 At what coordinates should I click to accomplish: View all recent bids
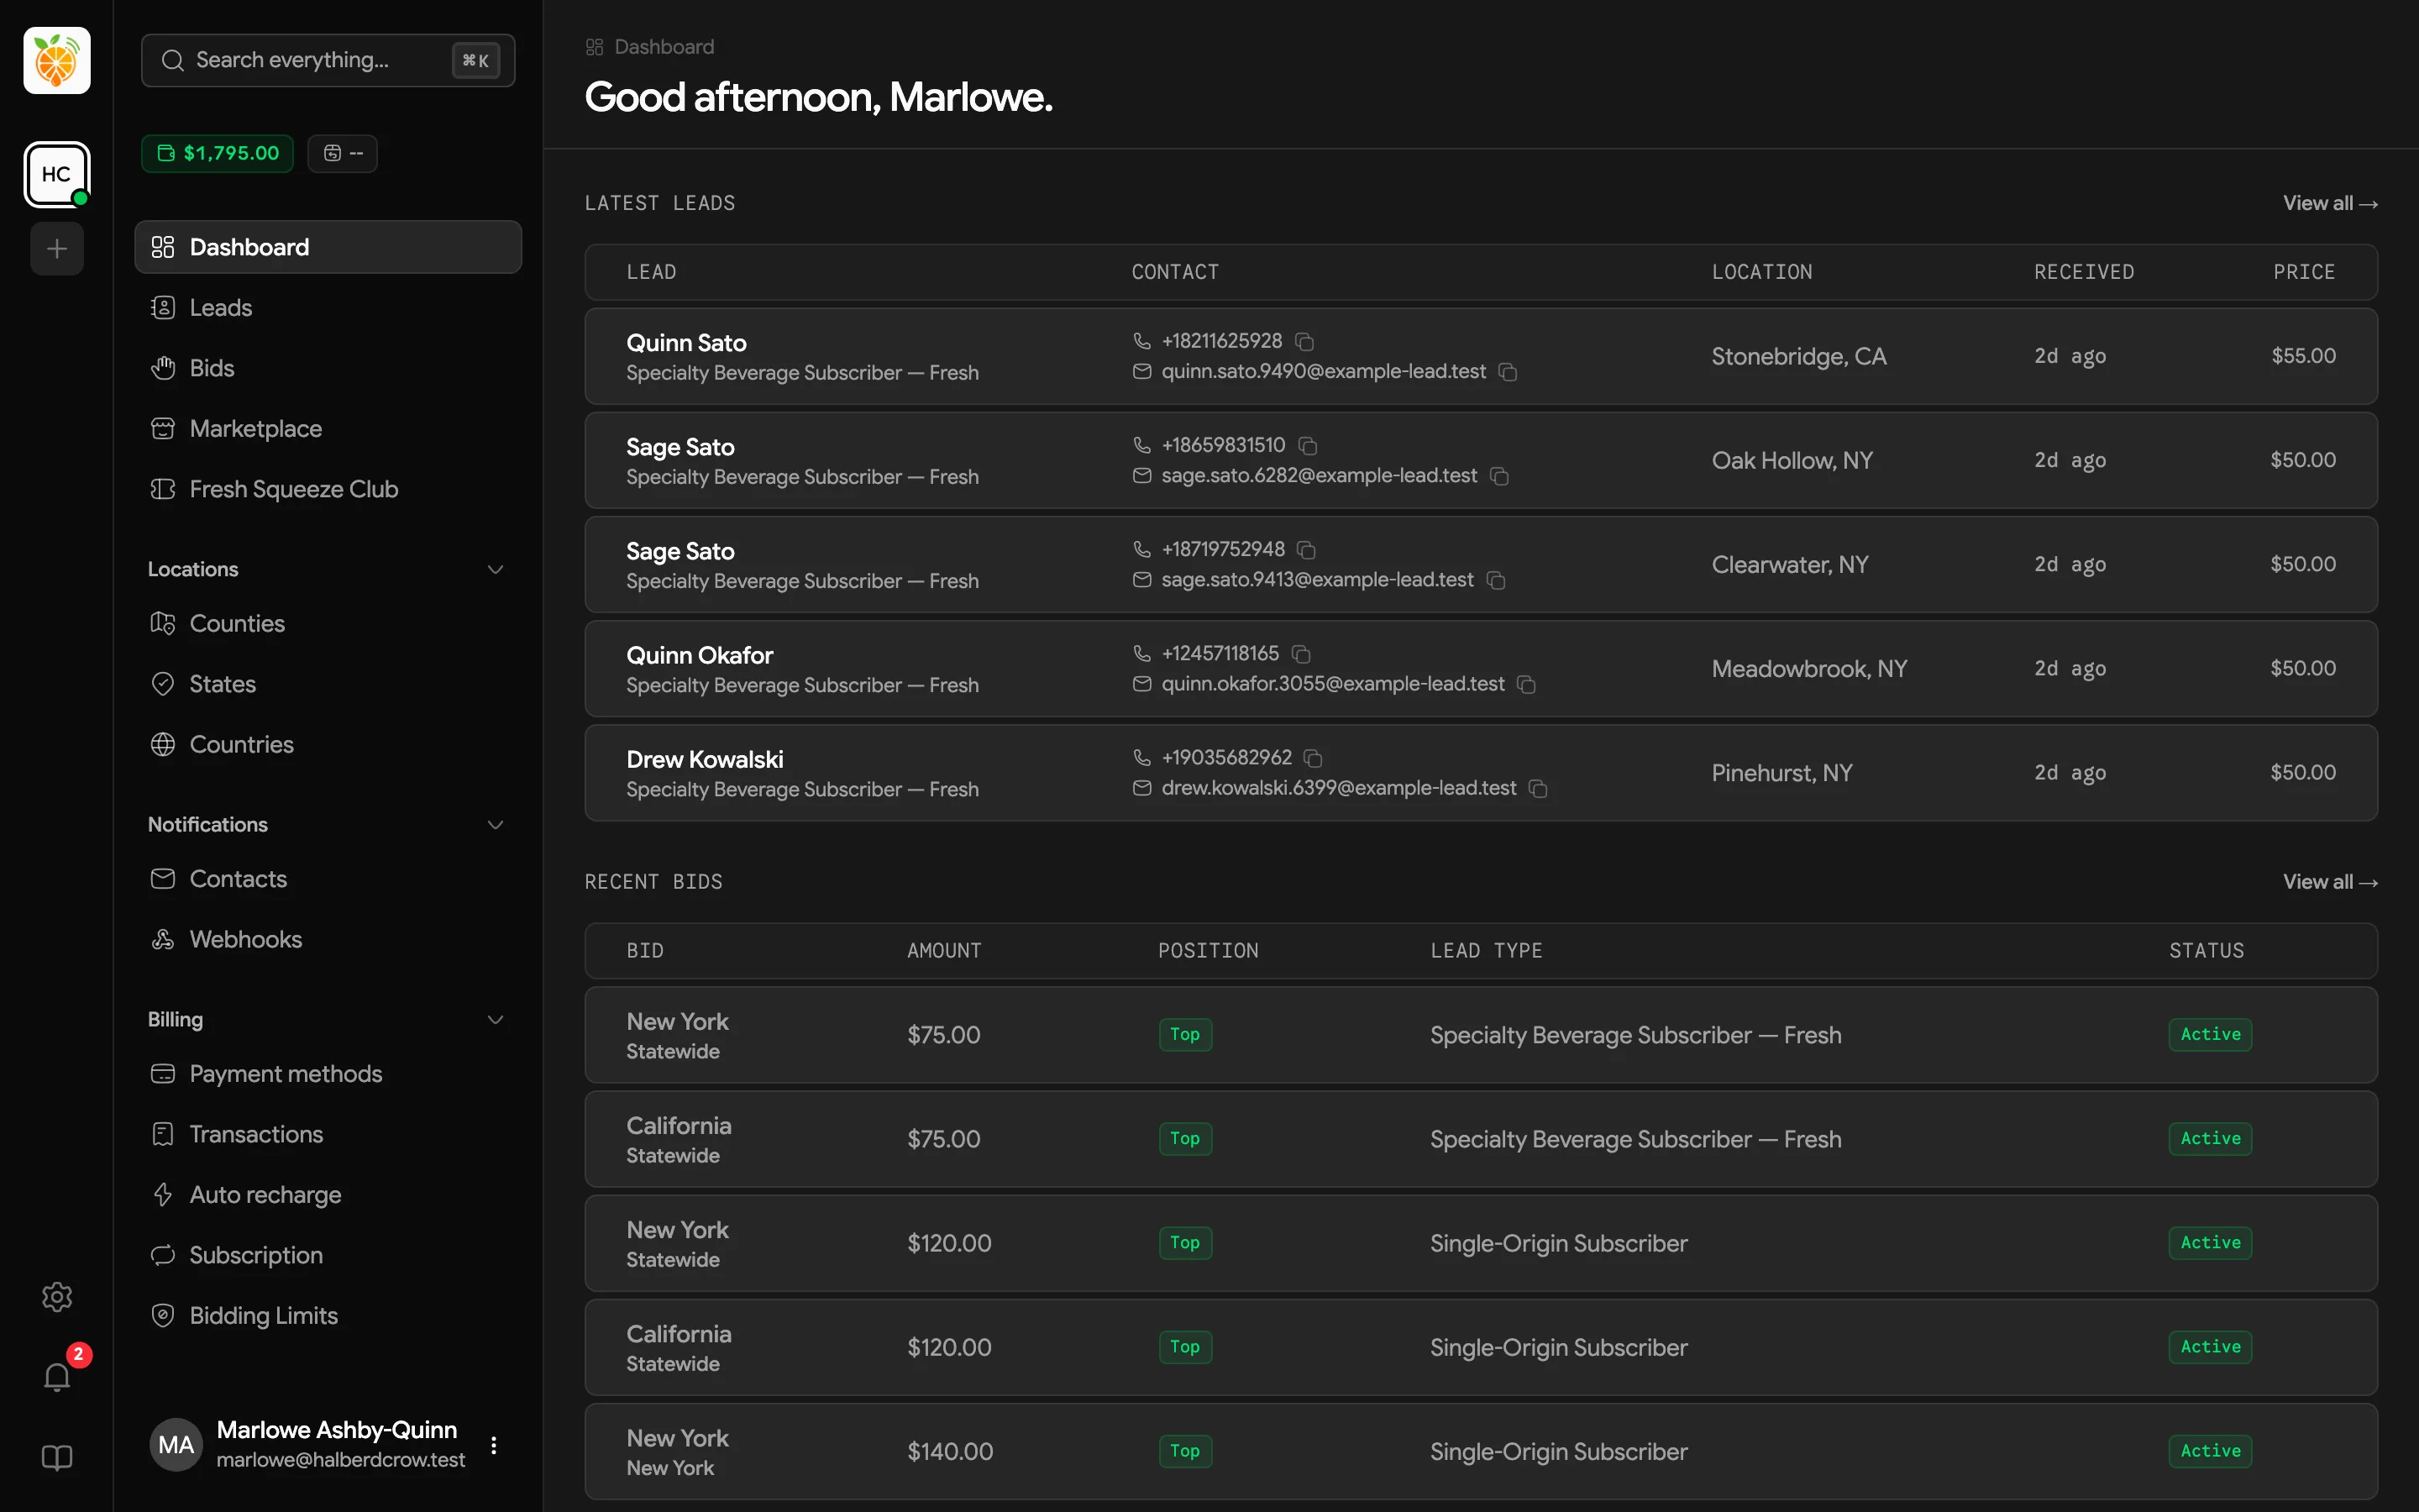coord(2330,882)
